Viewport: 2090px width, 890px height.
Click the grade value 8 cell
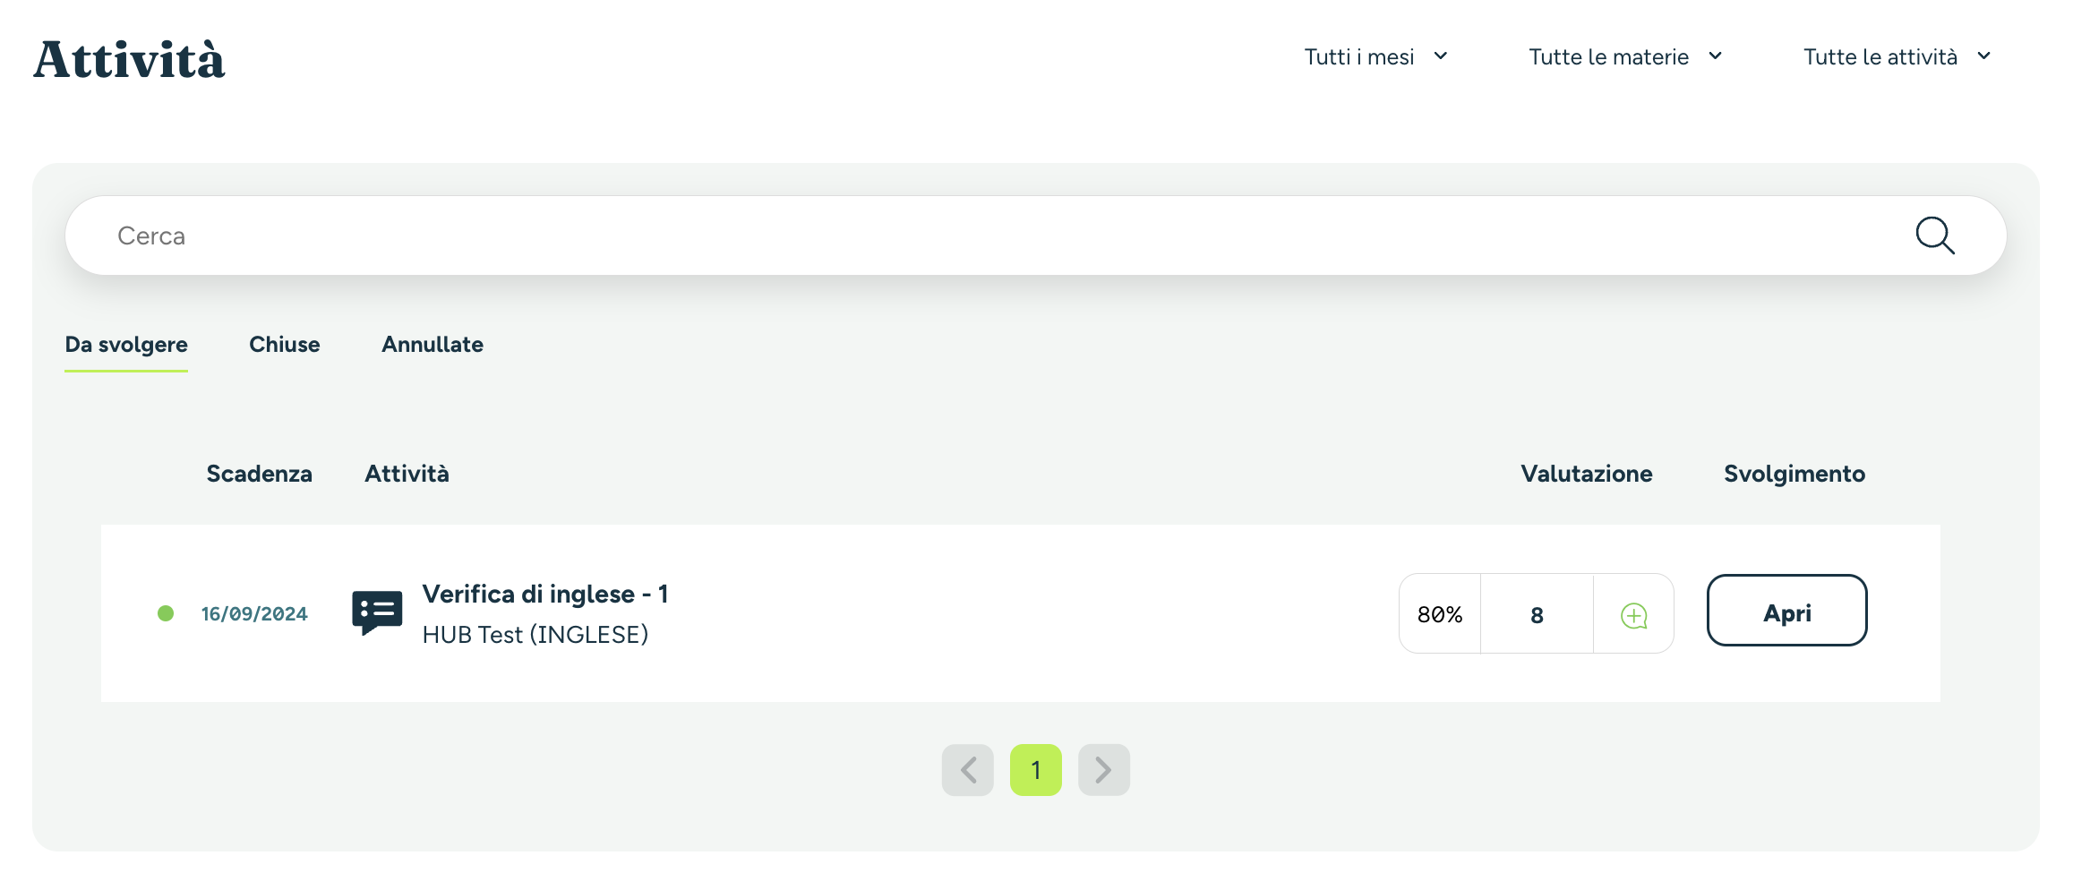click(x=1537, y=614)
